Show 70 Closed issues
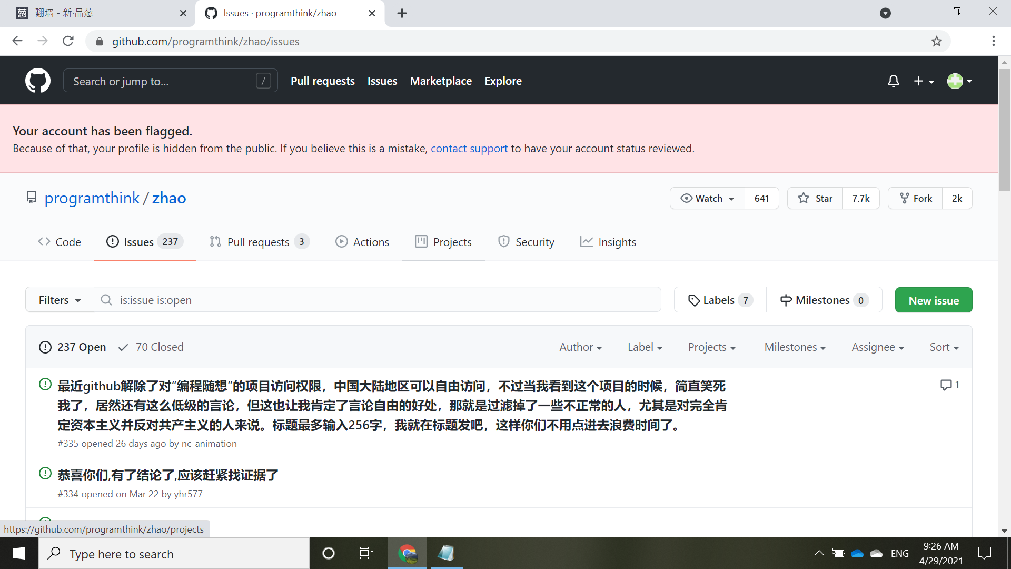Image resolution: width=1011 pixels, height=569 pixels. (x=151, y=347)
